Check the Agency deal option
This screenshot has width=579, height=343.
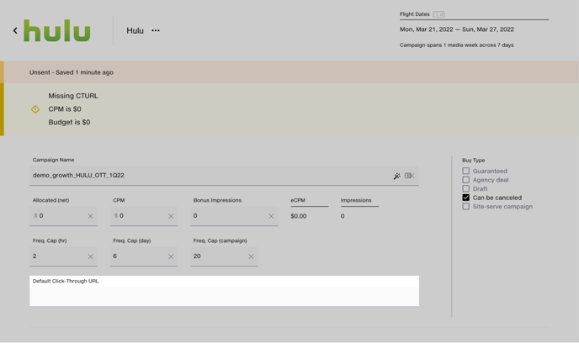[x=466, y=180]
